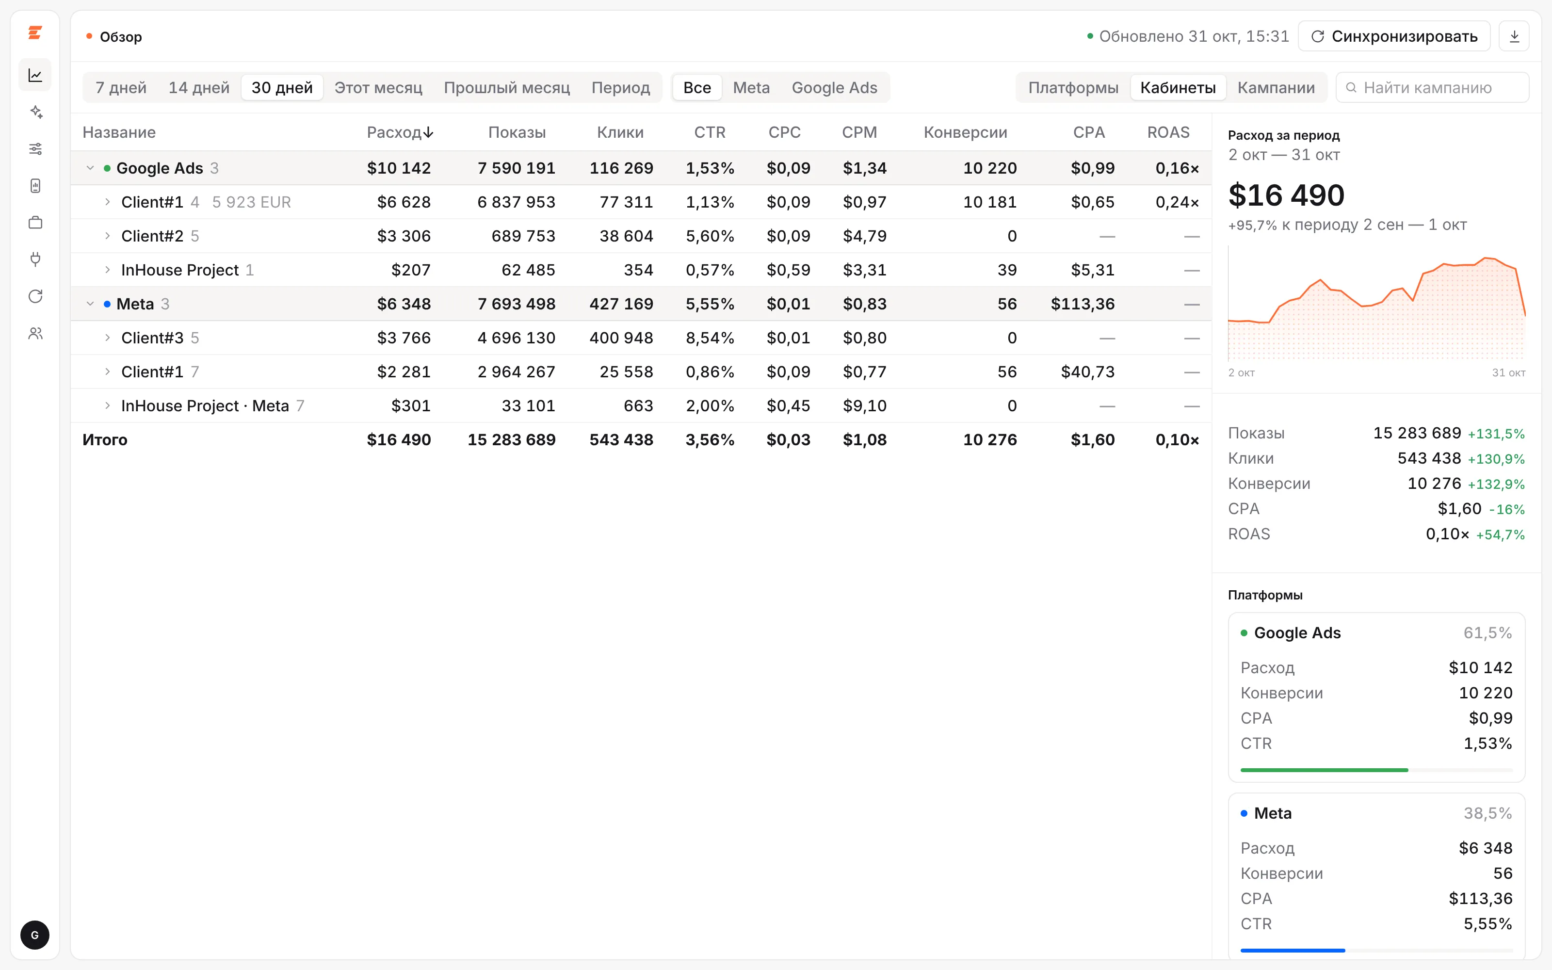Click the search magnifier icon

[x=1351, y=87]
